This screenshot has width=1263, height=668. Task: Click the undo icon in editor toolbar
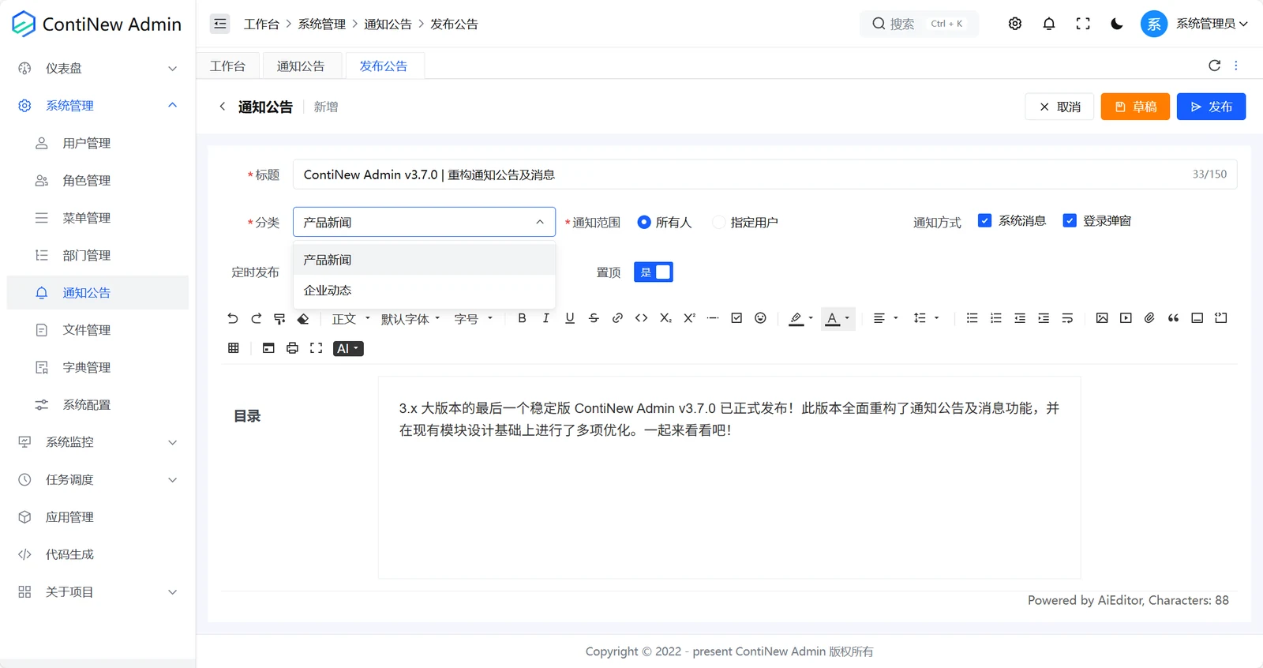pos(232,318)
